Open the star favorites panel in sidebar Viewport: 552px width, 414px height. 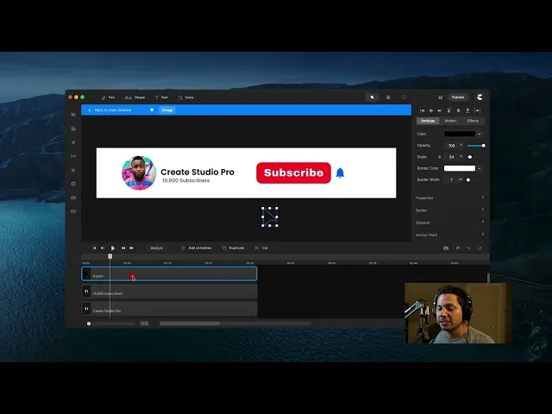[x=73, y=170]
